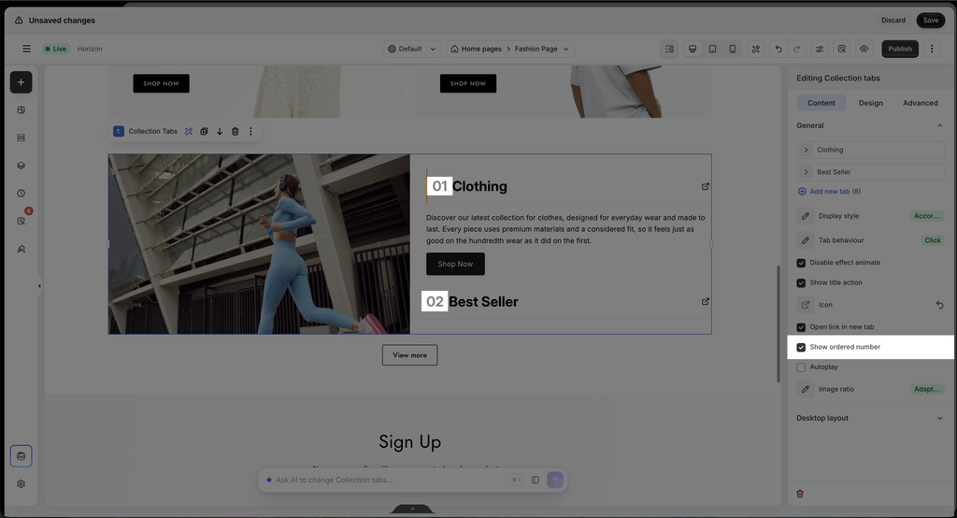The height and width of the screenshot is (518, 957).
Task: Toggle the Disable effect animate checkbox
Action: coord(801,264)
